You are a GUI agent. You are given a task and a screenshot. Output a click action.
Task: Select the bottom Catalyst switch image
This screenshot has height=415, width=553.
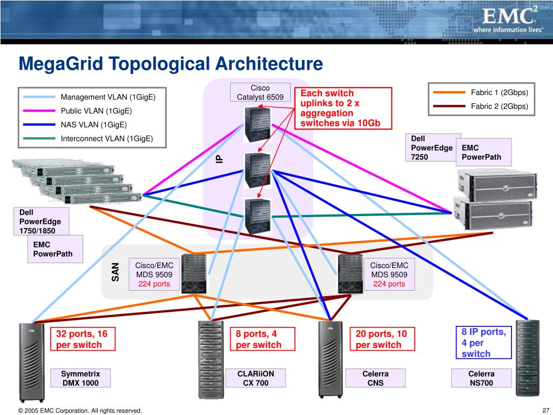[x=258, y=216]
